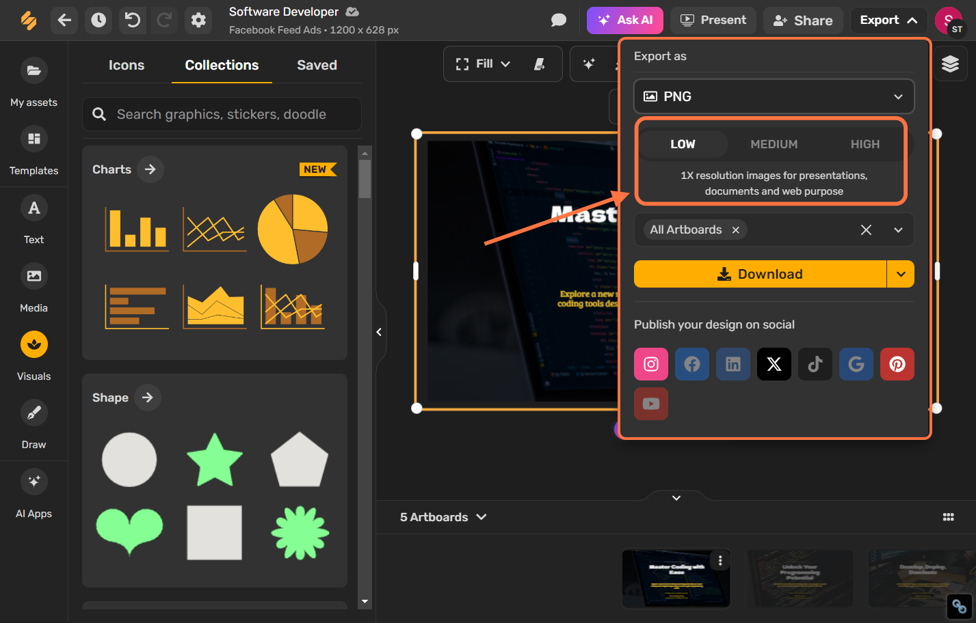Image resolution: width=976 pixels, height=623 pixels.
Task: Switch to the Saved tab
Action: point(317,65)
